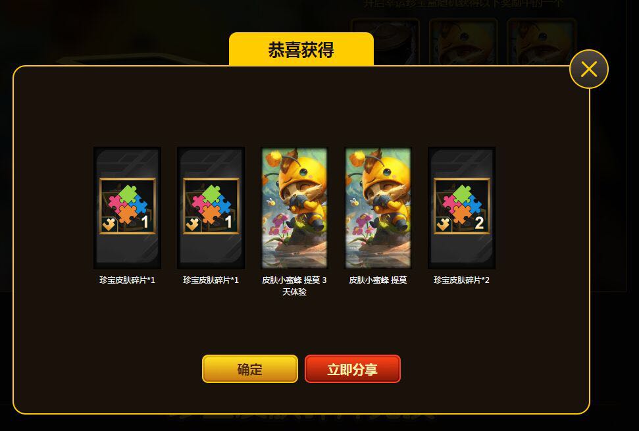The image size is (639, 431).
Task: Open the 小蜜蜂 提莫 3天体验 skin image
Action: [294, 208]
